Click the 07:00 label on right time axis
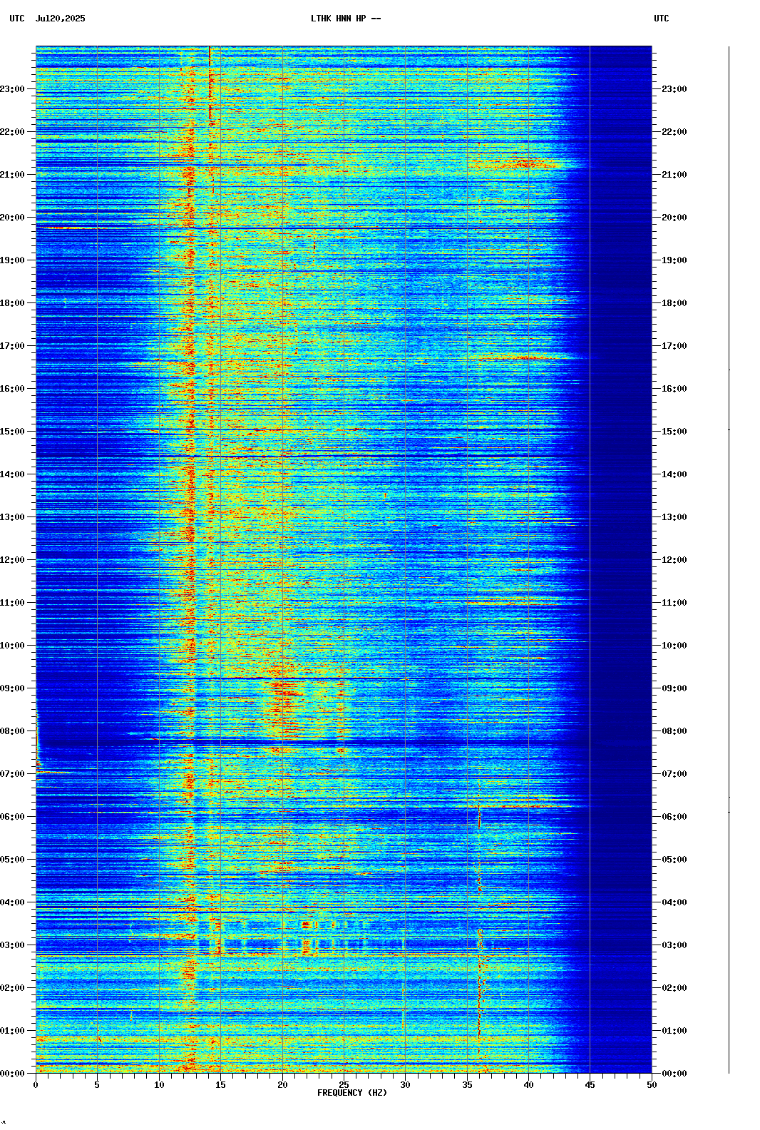Image resolution: width=760 pixels, height=1130 pixels. [x=674, y=774]
